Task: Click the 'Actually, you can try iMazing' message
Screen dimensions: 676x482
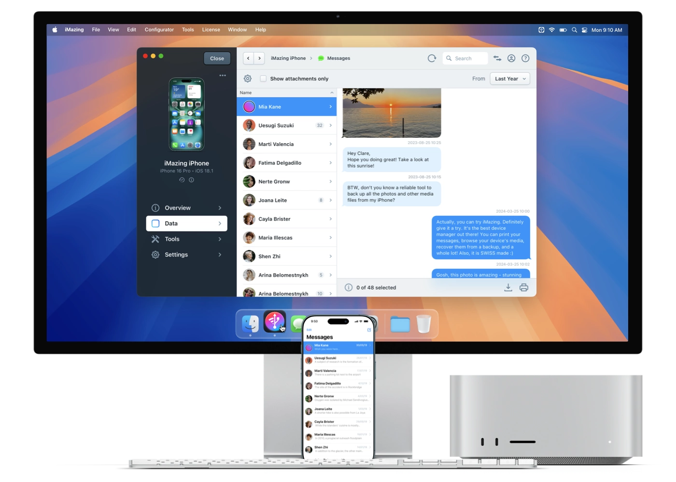Action: point(480,238)
